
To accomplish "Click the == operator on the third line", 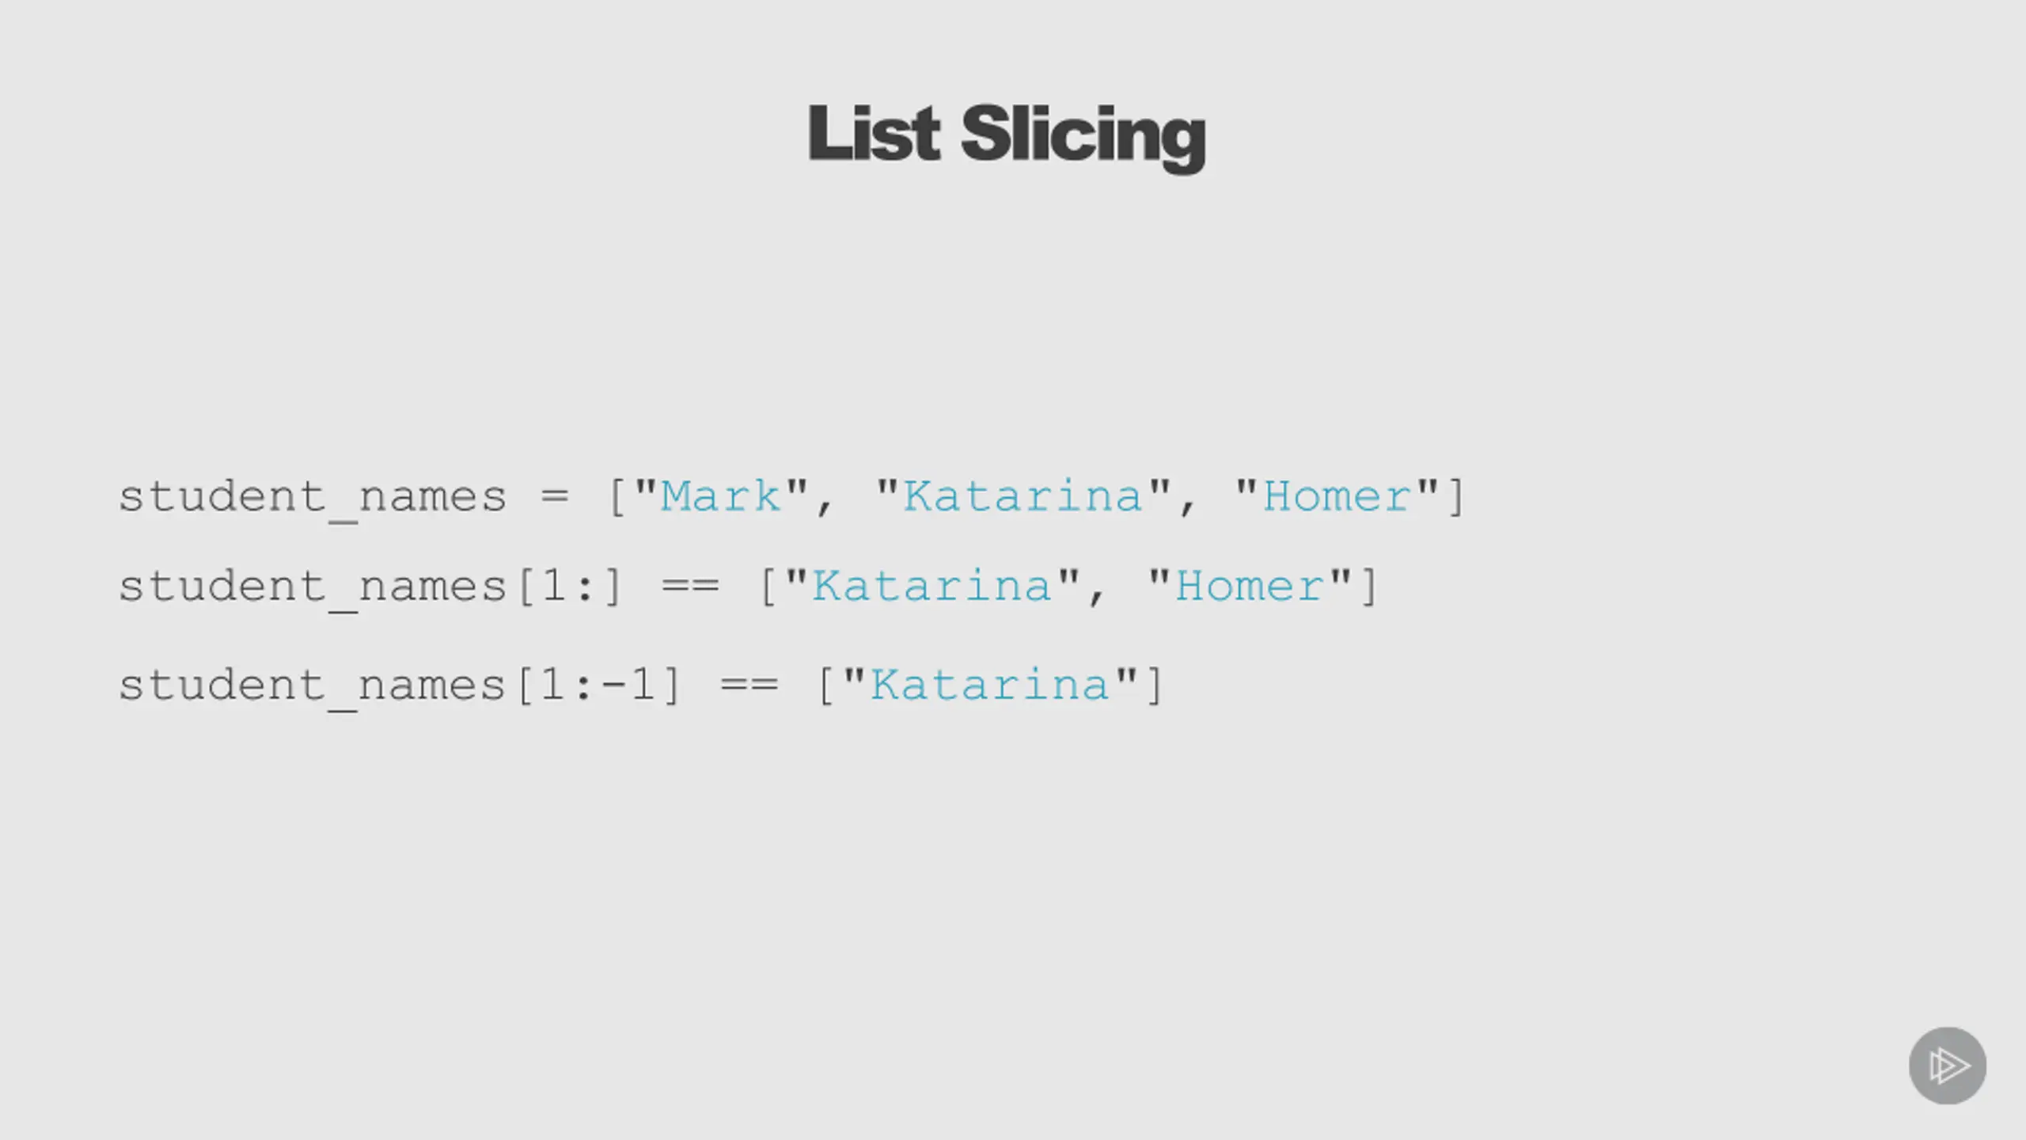I will [x=749, y=685].
